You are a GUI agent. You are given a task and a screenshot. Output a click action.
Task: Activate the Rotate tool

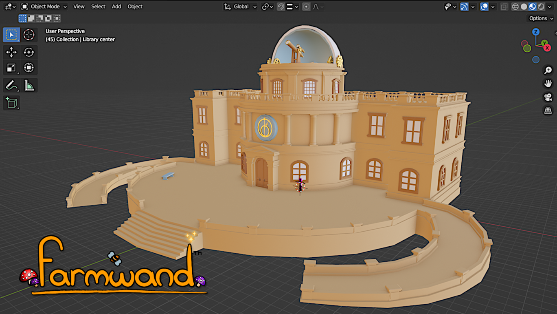(x=29, y=52)
